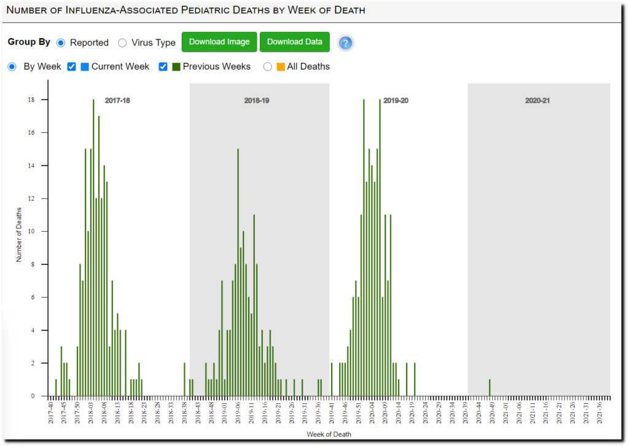Click the single bar in 2020-21 season

click(490, 388)
